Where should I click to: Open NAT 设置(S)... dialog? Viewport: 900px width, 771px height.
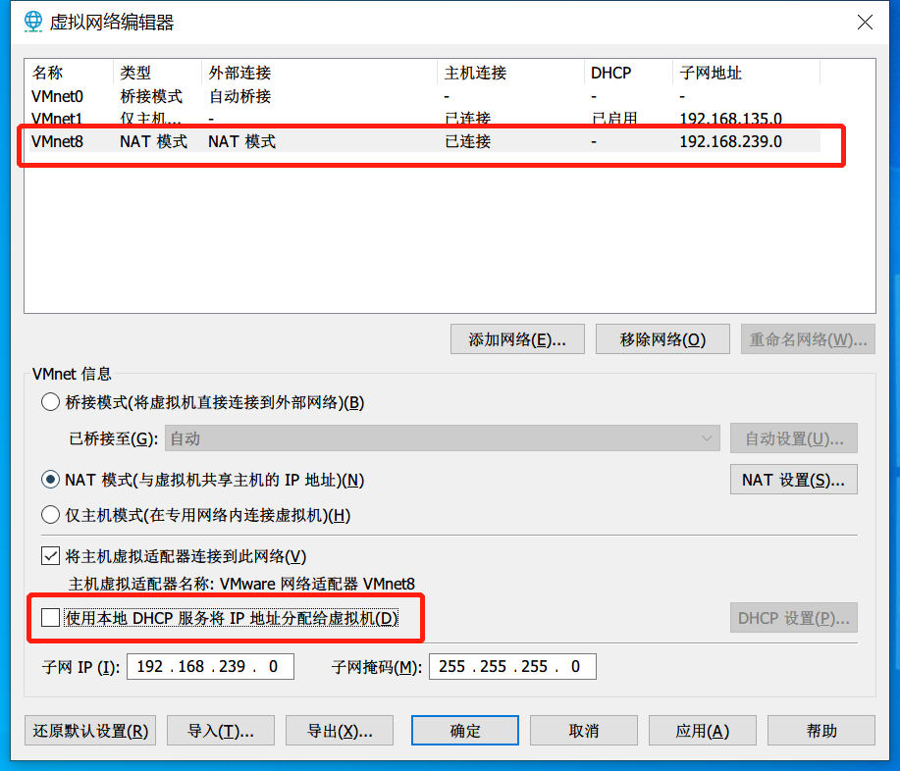pyautogui.click(x=794, y=480)
